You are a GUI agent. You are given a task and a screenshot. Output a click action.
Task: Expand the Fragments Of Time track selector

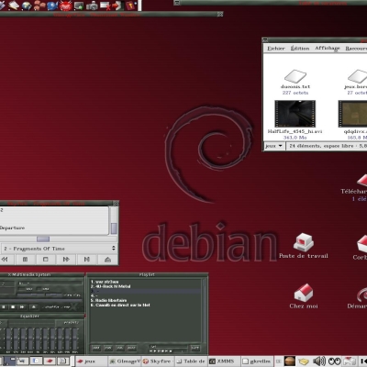(59, 249)
